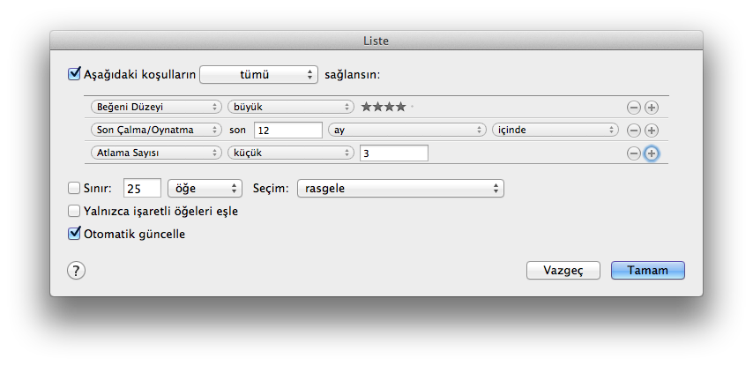Add a rule after Atlama Sayısı row

(x=652, y=153)
